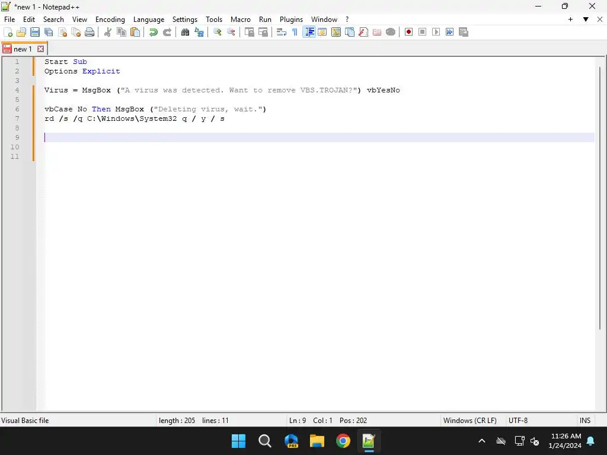Click the Copy toolbar icon
Screen dimensions: 607x455
point(121,32)
